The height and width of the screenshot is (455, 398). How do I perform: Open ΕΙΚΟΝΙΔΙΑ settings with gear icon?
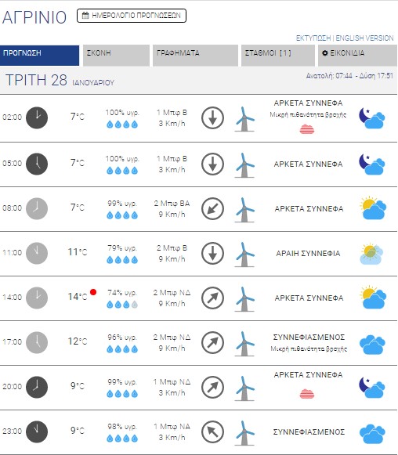tap(357, 55)
